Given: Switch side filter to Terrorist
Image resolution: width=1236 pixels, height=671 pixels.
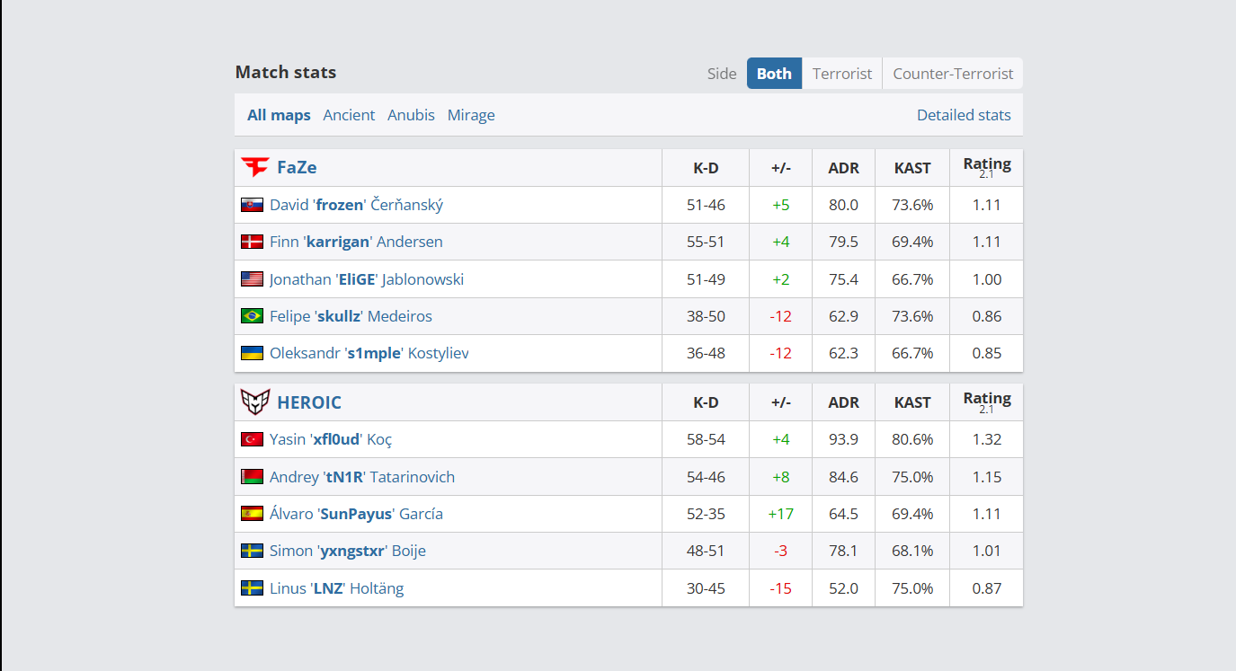Looking at the screenshot, I should pyautogui.click(x=842, y=74).
